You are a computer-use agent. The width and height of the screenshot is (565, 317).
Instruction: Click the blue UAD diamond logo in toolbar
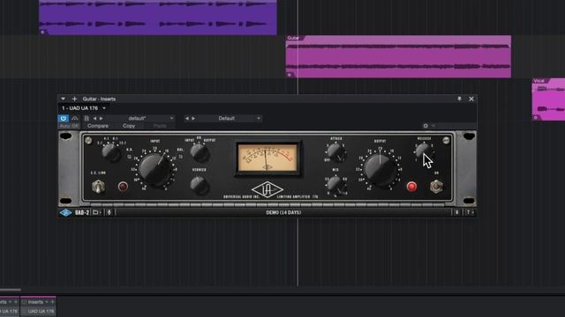(x=65, y=213)
